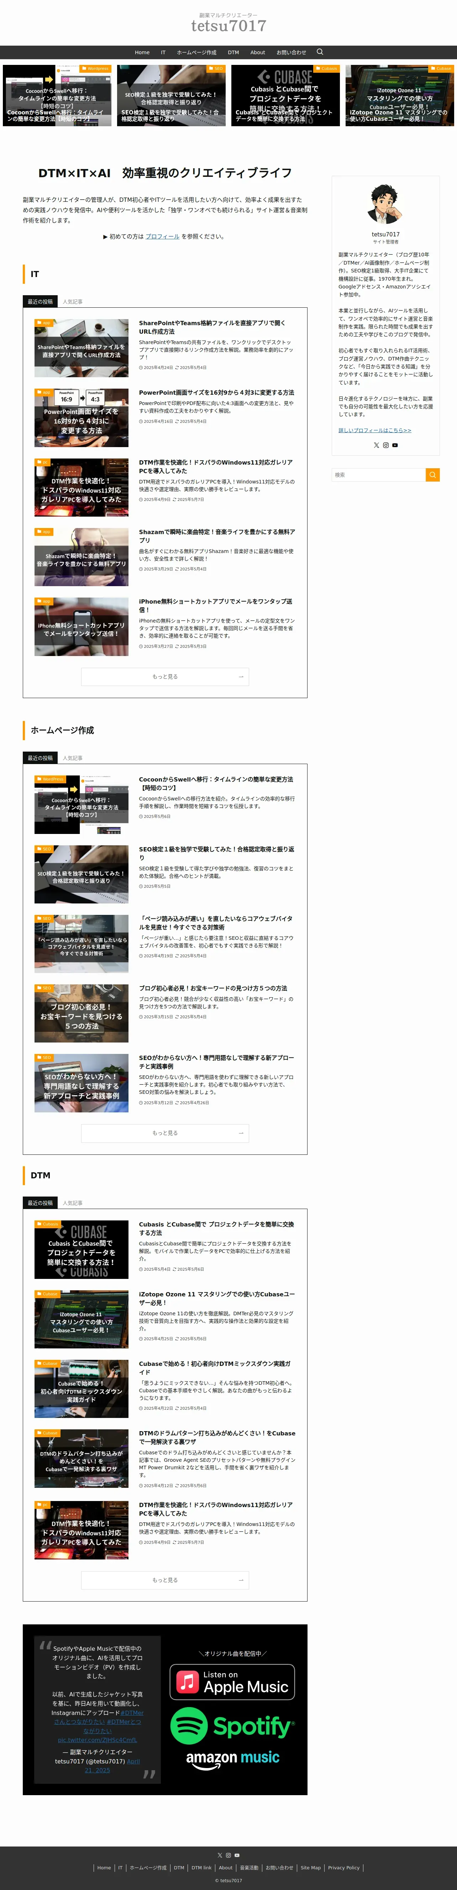Open the プロフィール link in intro text

(x=163, y=236)
